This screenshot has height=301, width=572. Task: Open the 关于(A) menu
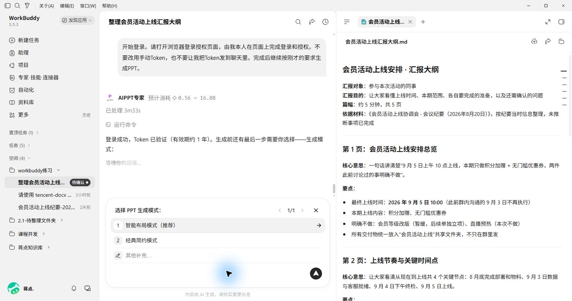pyautogui.click(x=46, y=6)
